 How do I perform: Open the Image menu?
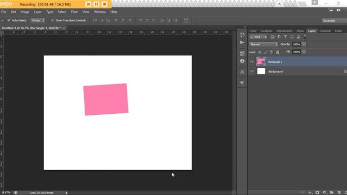pyautogui.click(x=25, y=12)
